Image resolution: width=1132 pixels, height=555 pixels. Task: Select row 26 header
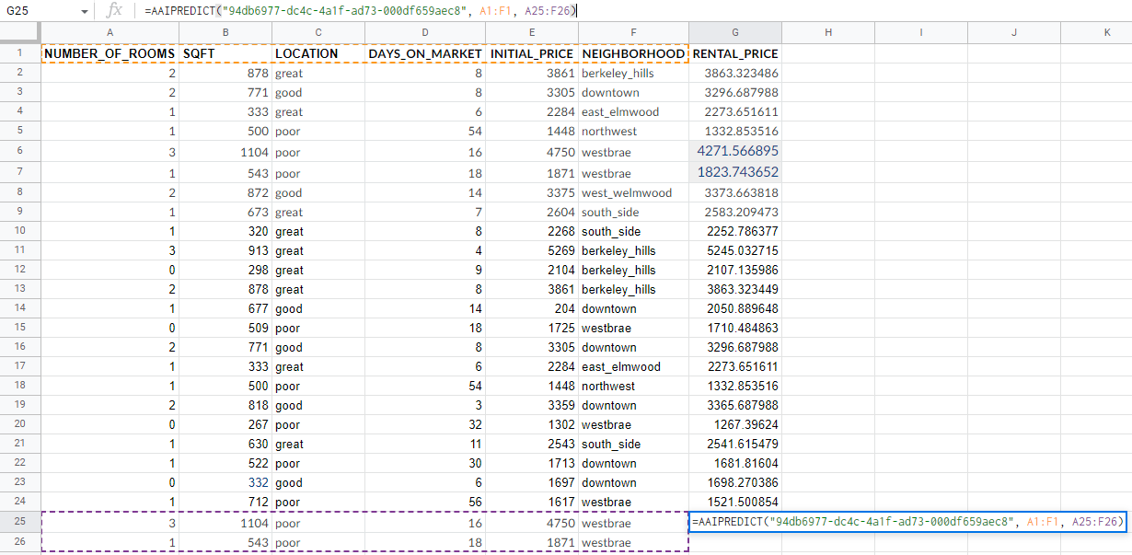coord(20,542)
